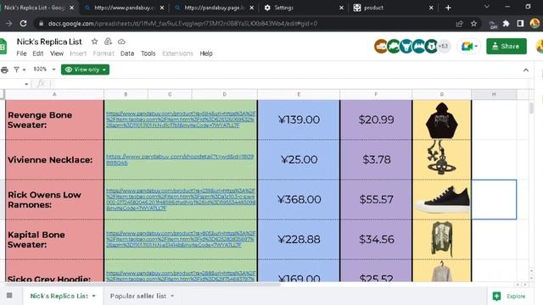
Task: Open the Rick Owens Low Ramones link
Action: click(181, 200)
